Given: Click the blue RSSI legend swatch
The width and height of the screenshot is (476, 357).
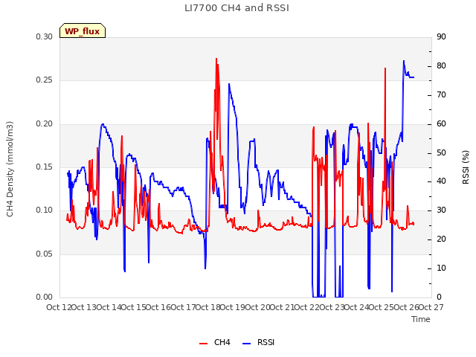Looking at the screenshot, I should 246,344.
